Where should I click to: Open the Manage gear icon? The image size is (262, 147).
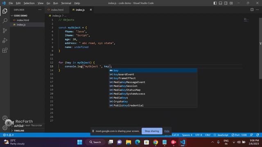coord(5,128)
